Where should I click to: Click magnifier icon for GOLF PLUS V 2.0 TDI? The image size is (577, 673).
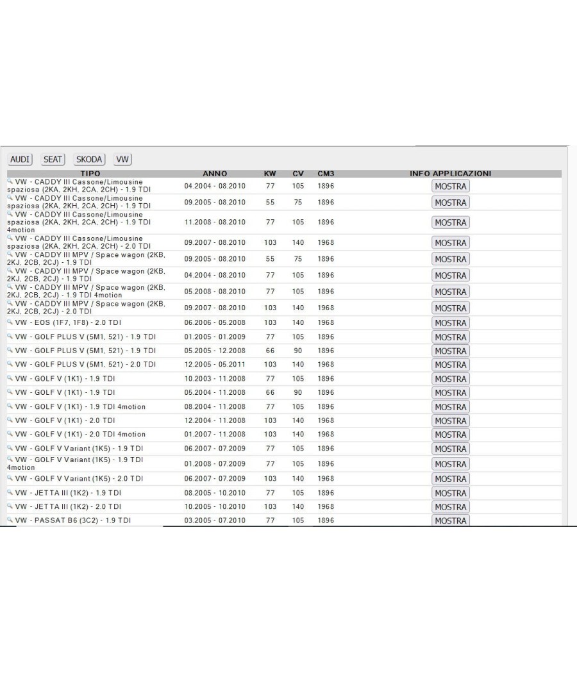[x=10, y=363]
